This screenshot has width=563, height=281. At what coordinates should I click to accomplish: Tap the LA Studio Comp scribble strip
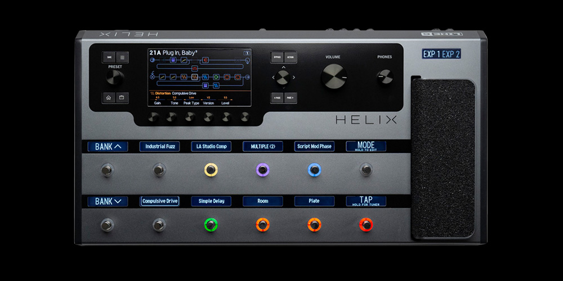coord(211,146)
